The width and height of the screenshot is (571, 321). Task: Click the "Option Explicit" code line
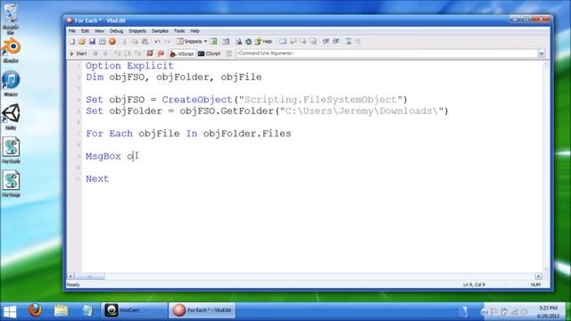[x=129, y=66]
